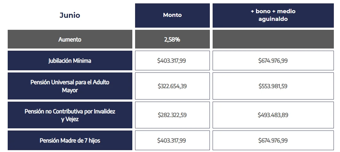Click the $493.483,89 total cell
This screenshot has height=152, width=340.
tap(273, 115)
